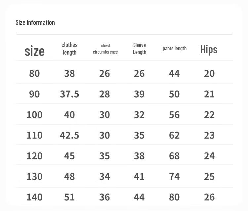The width and height of the screenshot is (248, 211).
Task: Click pants length 74 cell
Action: 174,177
